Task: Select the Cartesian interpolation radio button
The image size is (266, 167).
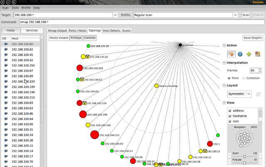Action: [244, 78]
